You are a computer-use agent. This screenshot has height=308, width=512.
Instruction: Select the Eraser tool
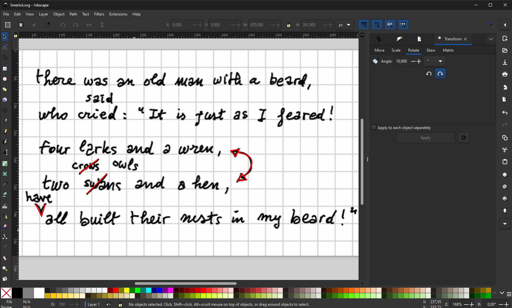[x=5, y=226]
